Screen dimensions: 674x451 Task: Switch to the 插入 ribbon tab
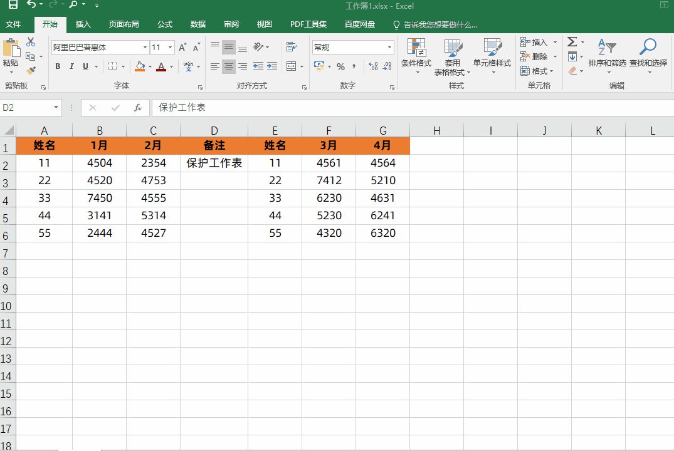[x=83, y=24]
